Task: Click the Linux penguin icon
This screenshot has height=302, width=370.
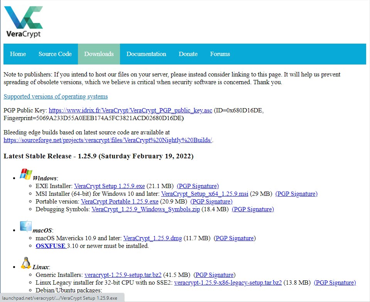Action: coord(26,263)
